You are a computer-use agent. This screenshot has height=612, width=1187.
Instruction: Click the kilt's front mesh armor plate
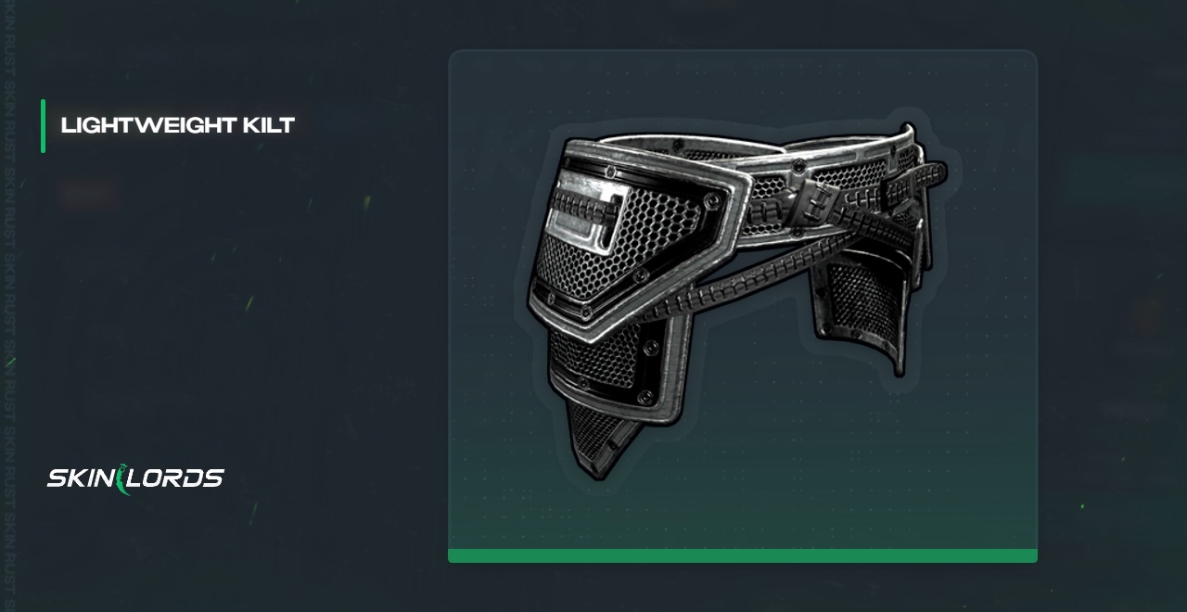point(631,236)
